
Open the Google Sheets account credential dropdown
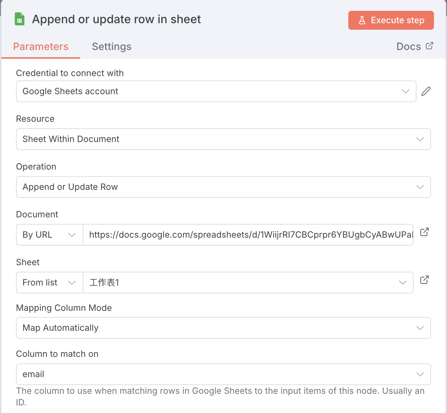(x=405, y=91)
